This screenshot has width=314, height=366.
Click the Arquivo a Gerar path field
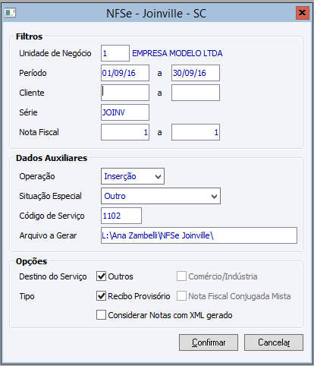pyautogui.click(x=199, y=235)
